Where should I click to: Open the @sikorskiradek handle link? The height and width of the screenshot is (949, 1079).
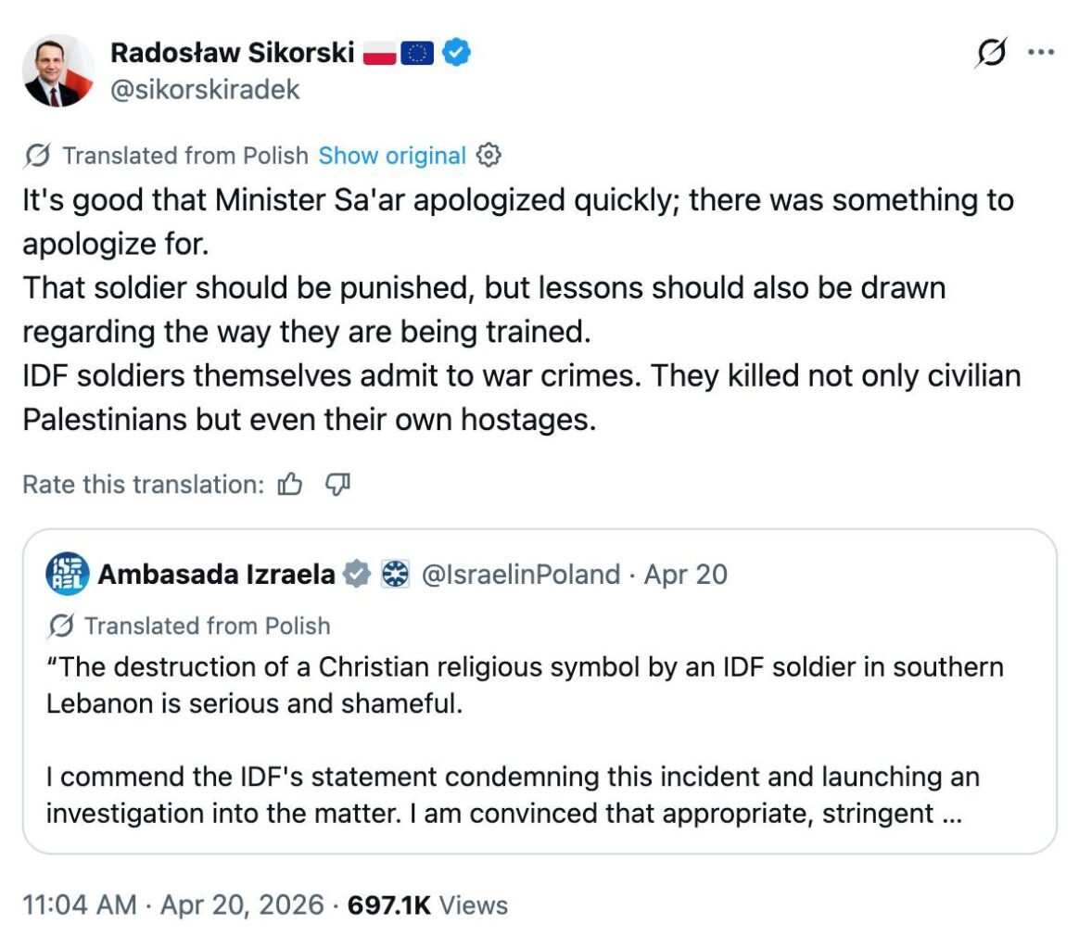coord(205,90)
